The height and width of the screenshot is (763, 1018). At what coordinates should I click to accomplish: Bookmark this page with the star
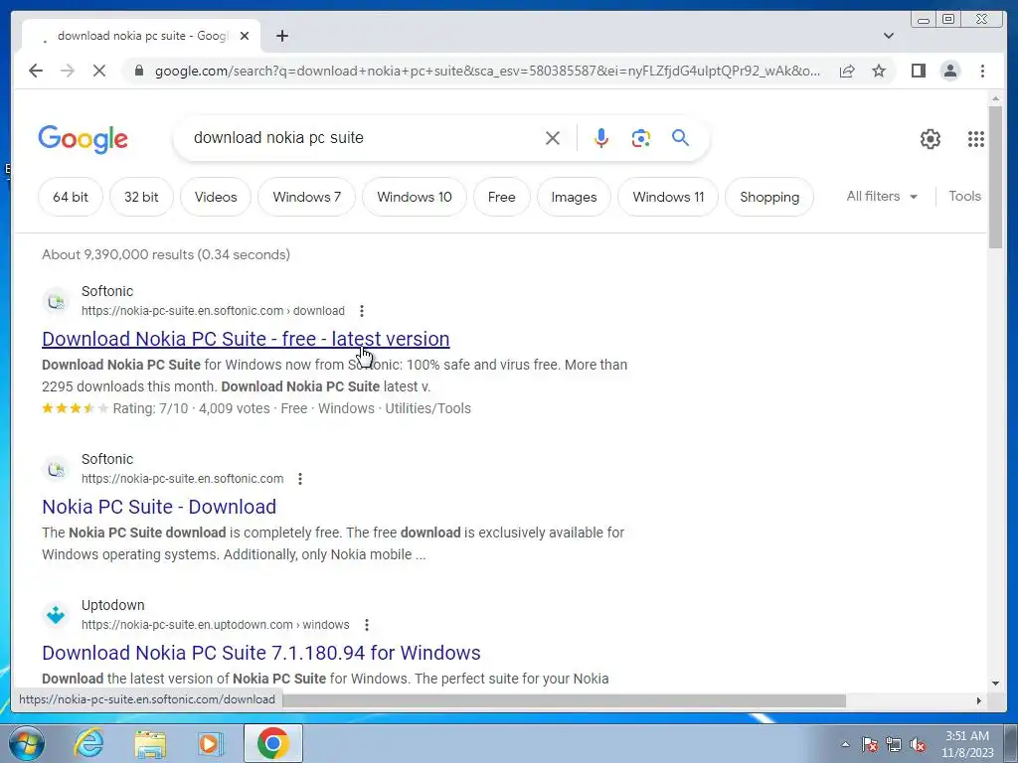pyautogui.click(x=879, y=71)
